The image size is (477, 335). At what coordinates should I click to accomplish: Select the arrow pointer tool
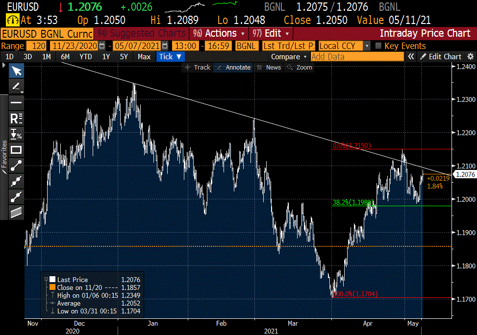click(x=17, y=71)
